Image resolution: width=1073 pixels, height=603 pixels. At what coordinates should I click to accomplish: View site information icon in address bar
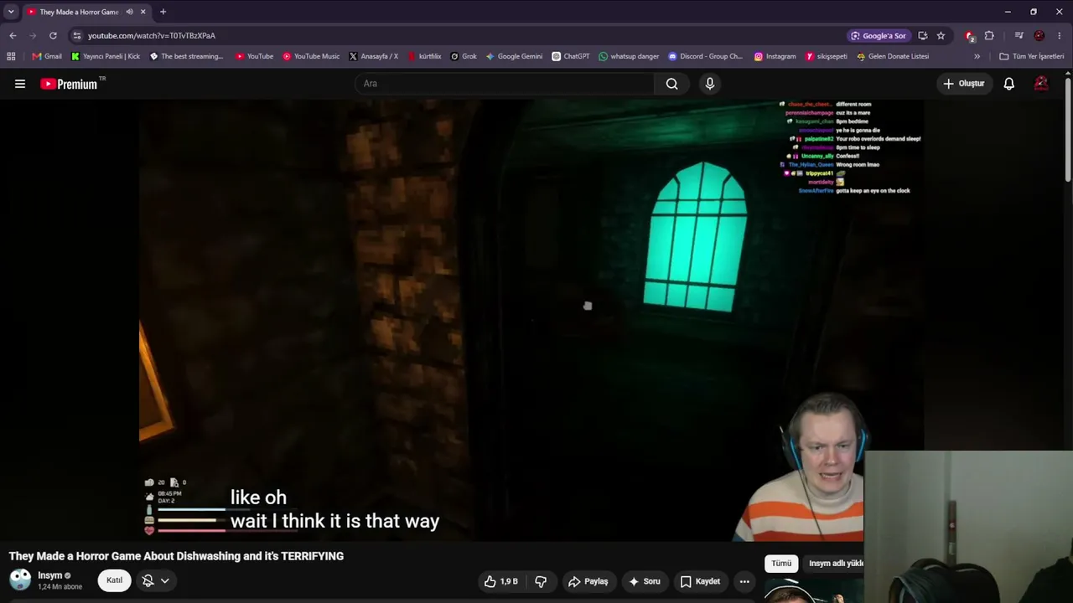[76, 36]
